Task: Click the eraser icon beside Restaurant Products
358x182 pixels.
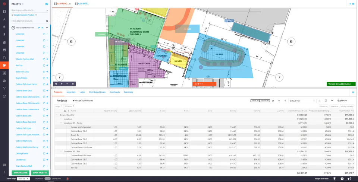Action: point(39,28)
